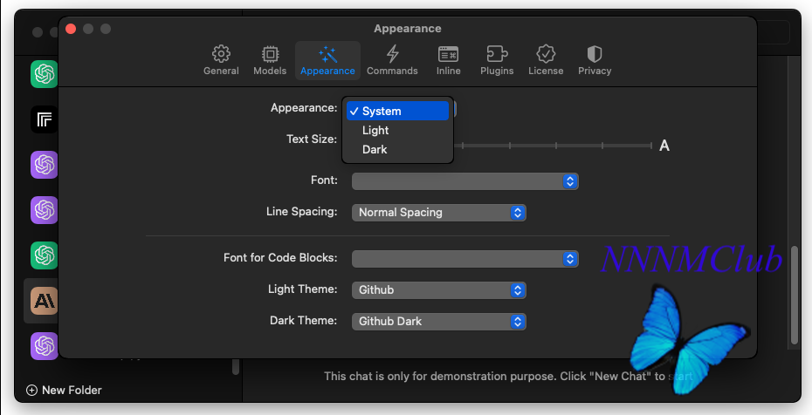Switch to the Commands tab
Screen dimensions: 812x415
coord(392,60)
